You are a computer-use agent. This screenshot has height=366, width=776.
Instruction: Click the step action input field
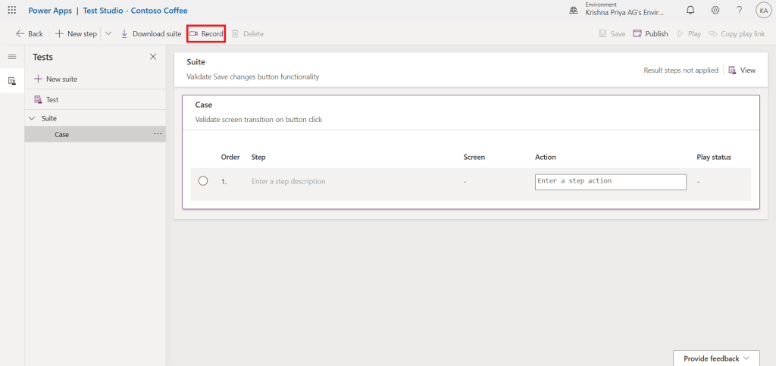[610, 182]
